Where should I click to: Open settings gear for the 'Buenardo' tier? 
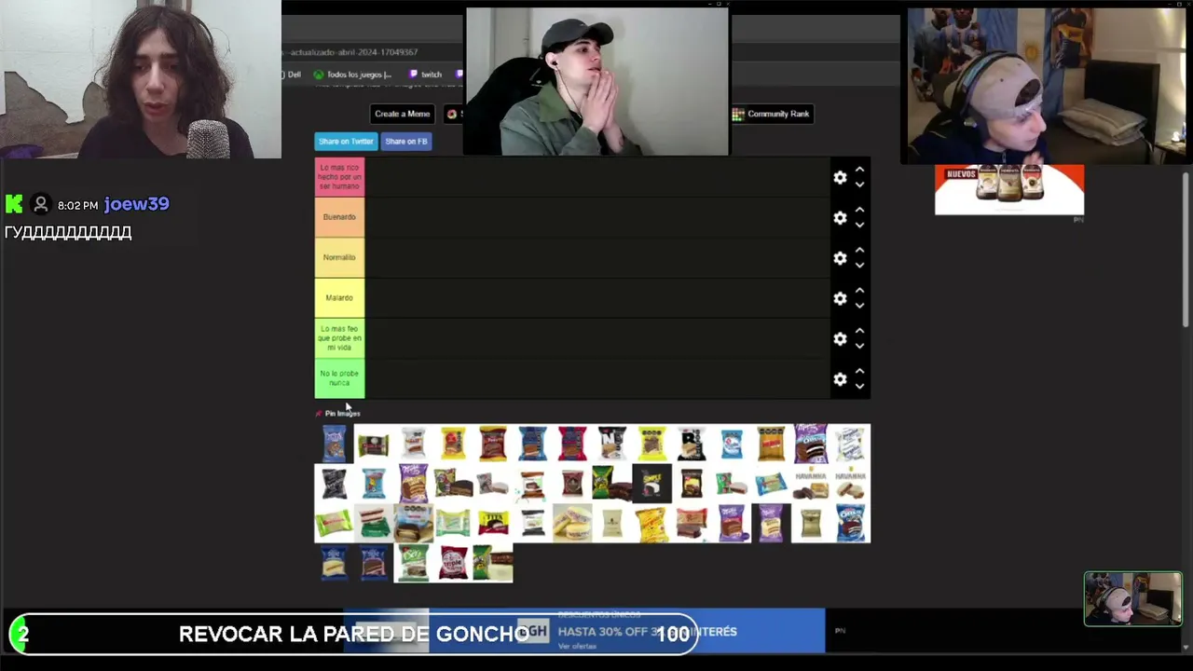click(x=840, y=217)
